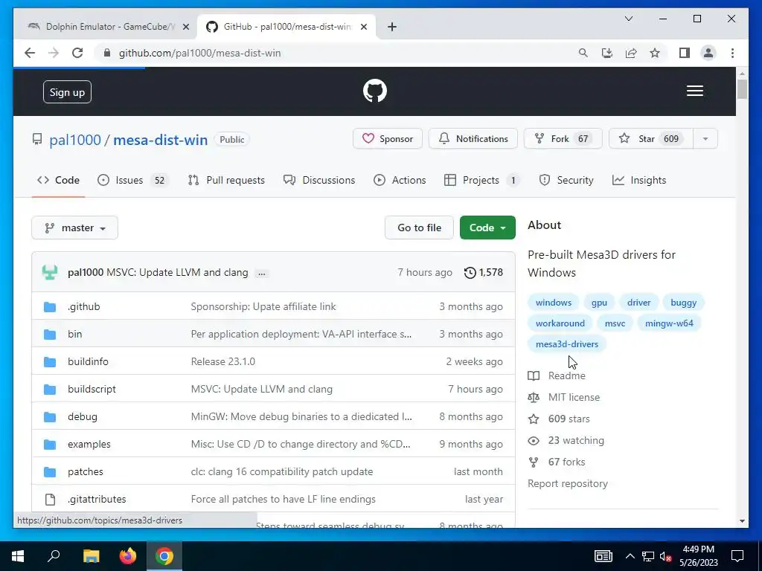Open Windows Start menu
Screen dimensions: 762x571
(18, 556)
